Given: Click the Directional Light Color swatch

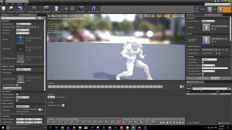Looking at the screenshot, I should (x=215, y=68).
